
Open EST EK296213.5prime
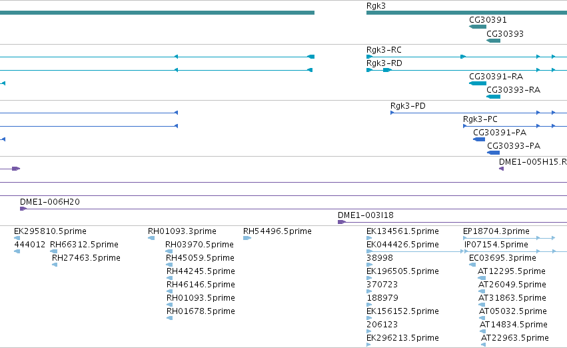(x=368, y=345)
